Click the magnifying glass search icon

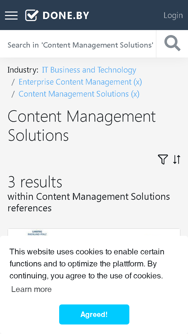[172, 44]
